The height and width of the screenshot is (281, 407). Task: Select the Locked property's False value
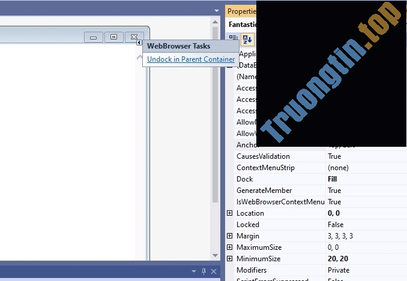click(x=336, y=225)
